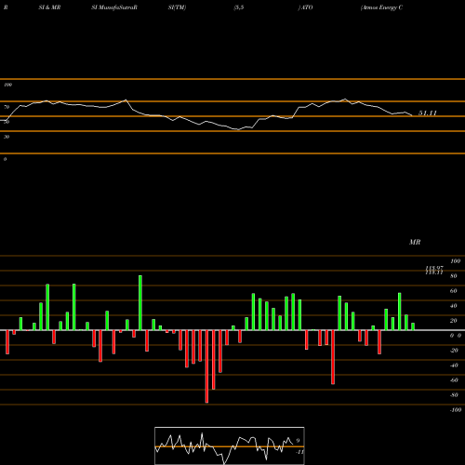Click the 40 label on the MR axis
Image resolution: width=465 pixels, height=465 pixels.
tap(454, 306)
